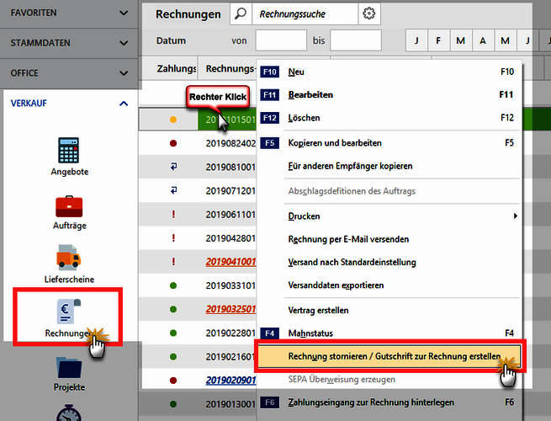Choose Bearbeiten in context menu

click(389, 95)
